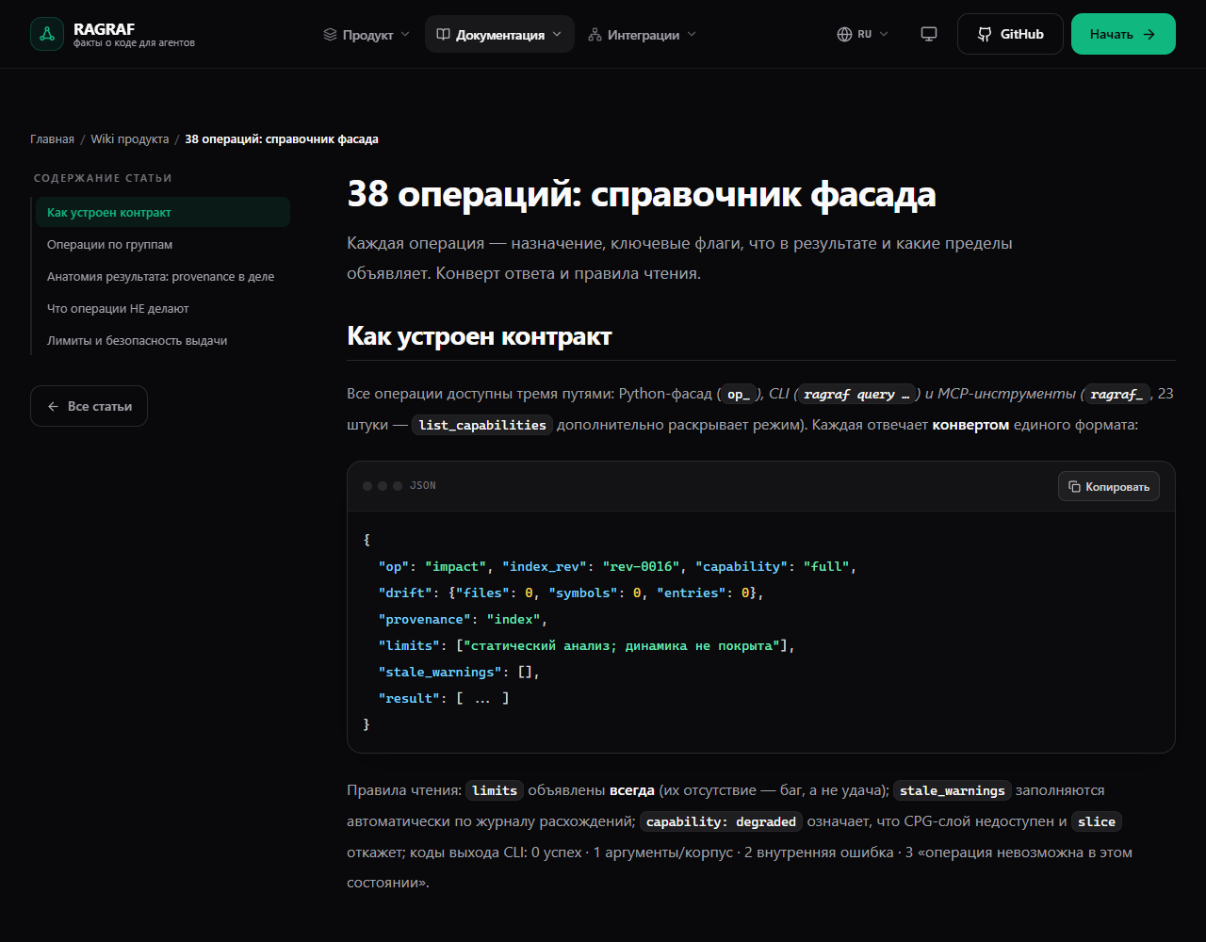
Task: Click the network icon beside Интеграции
Action: tap(595, 34)
